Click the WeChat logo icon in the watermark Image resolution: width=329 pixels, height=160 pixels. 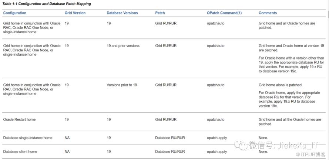pyautogui.click(x=242, y=145)
